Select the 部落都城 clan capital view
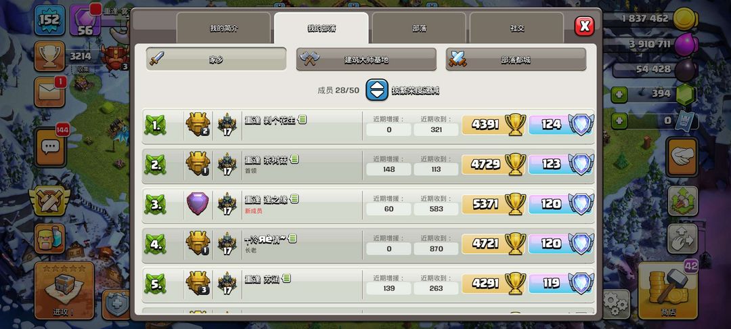This screenshot has width=731, height=329. 516,59
